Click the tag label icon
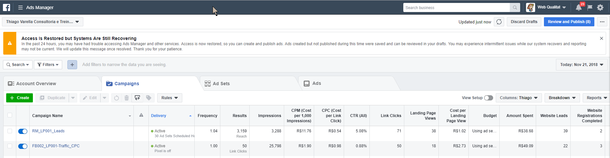 tap(149, 98)
